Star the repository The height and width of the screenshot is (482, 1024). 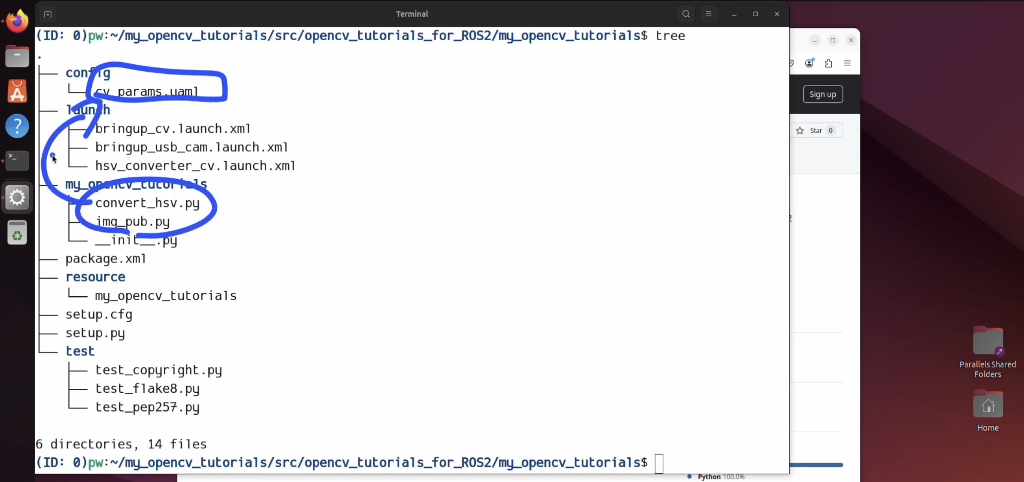[x=816, y=131]
